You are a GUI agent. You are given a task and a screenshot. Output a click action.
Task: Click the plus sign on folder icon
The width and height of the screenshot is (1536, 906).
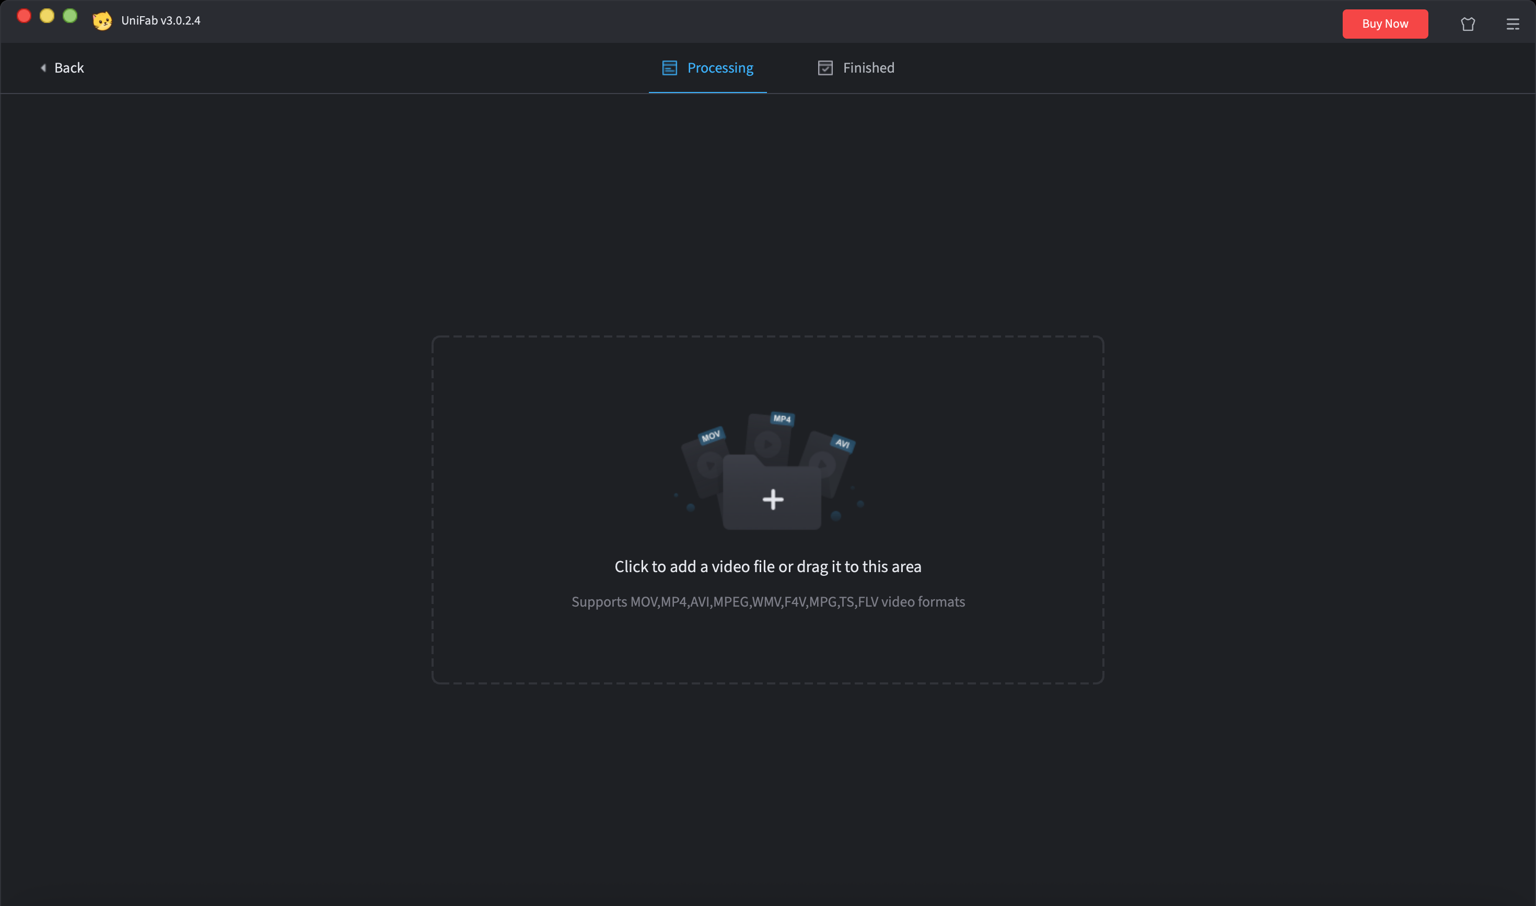click(773, 500)
